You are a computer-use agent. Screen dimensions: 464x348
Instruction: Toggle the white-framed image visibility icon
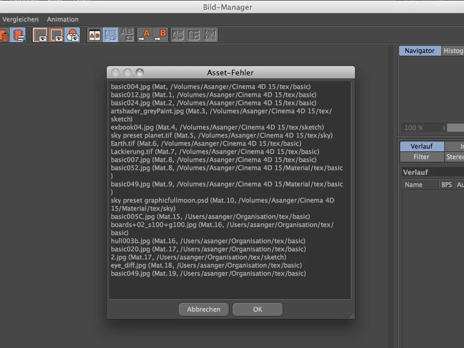39,35
